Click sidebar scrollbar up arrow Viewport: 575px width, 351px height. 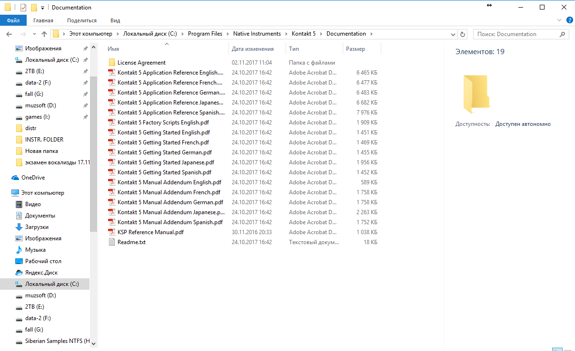(x=93, y=47)
